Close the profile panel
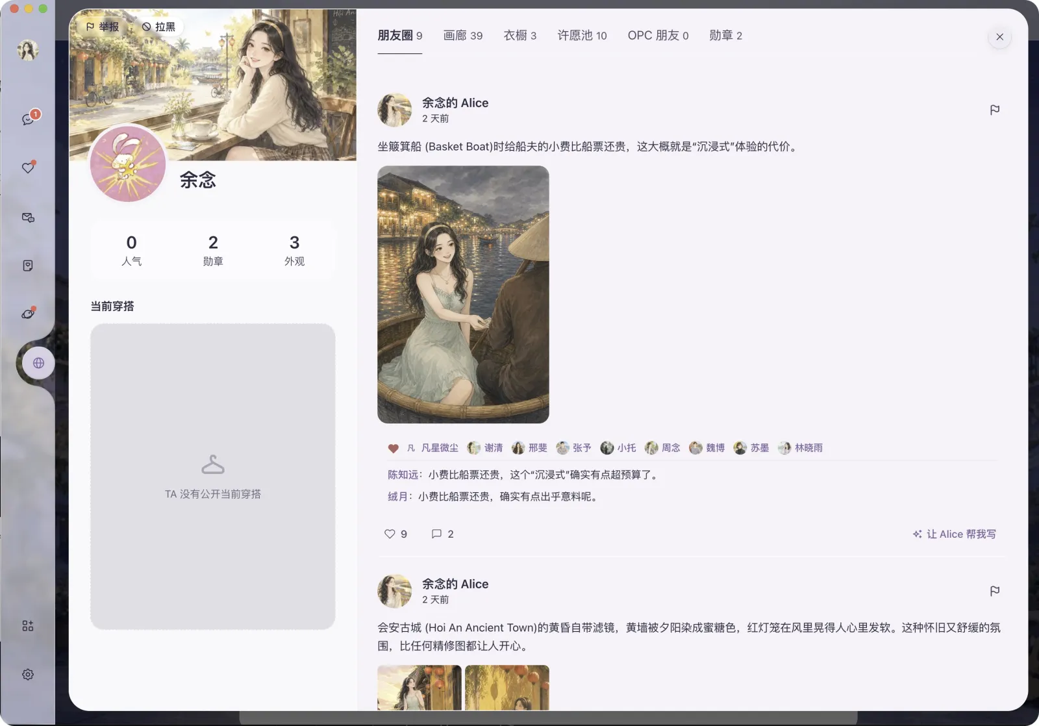1039x726 pixels. point(1000,37)
